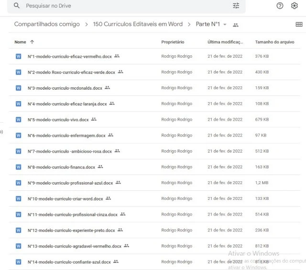Click Word icon of N°14 confiante-azul file

click(x=18, y=261)
